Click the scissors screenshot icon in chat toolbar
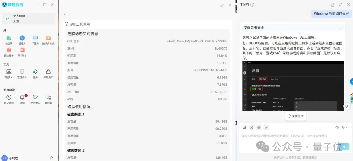The width and height of the screenshot is (353, 161). pos(251,127)
